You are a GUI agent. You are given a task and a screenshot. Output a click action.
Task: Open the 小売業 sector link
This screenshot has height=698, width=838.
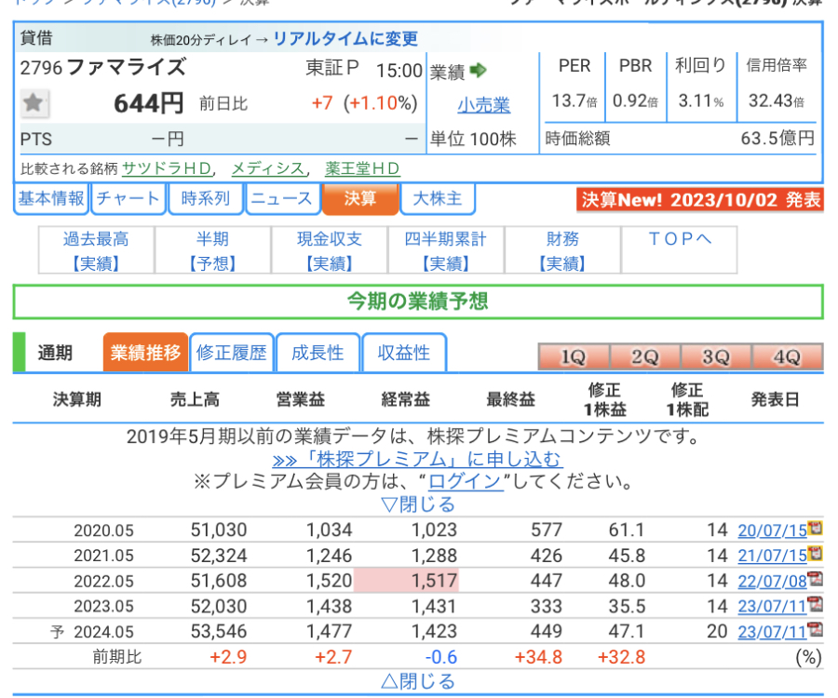click(x=483, y=104)
